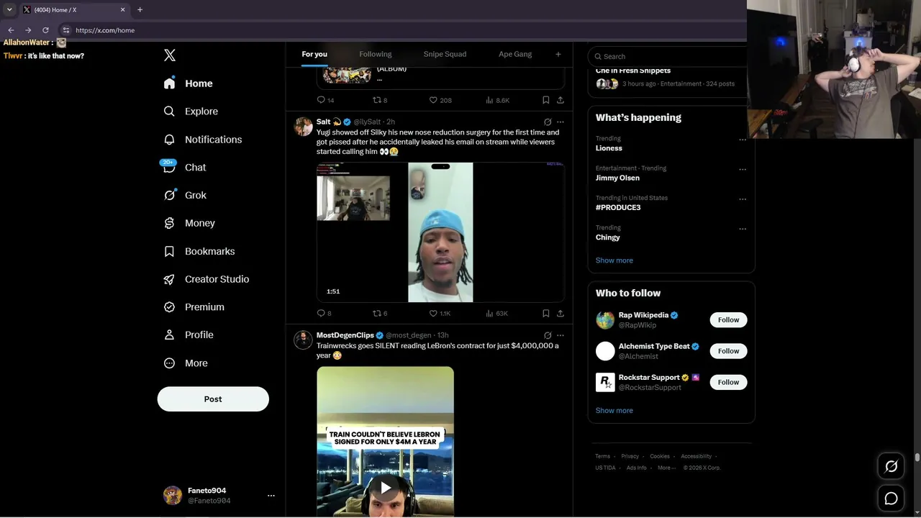The height and width of the screenshot is (518, 921).
Task: Switch to the Snipe Squad tab
Action: (x=445, y=54)
